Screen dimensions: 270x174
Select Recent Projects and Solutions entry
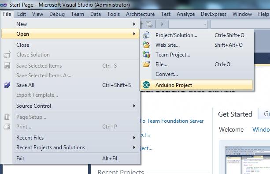pos(70,147)
